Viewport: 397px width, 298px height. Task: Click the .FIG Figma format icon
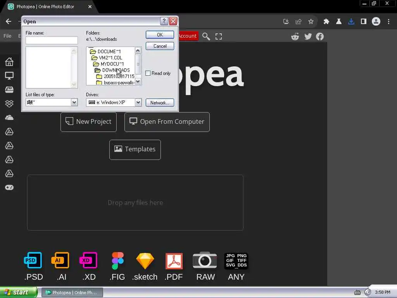[118, 260]
